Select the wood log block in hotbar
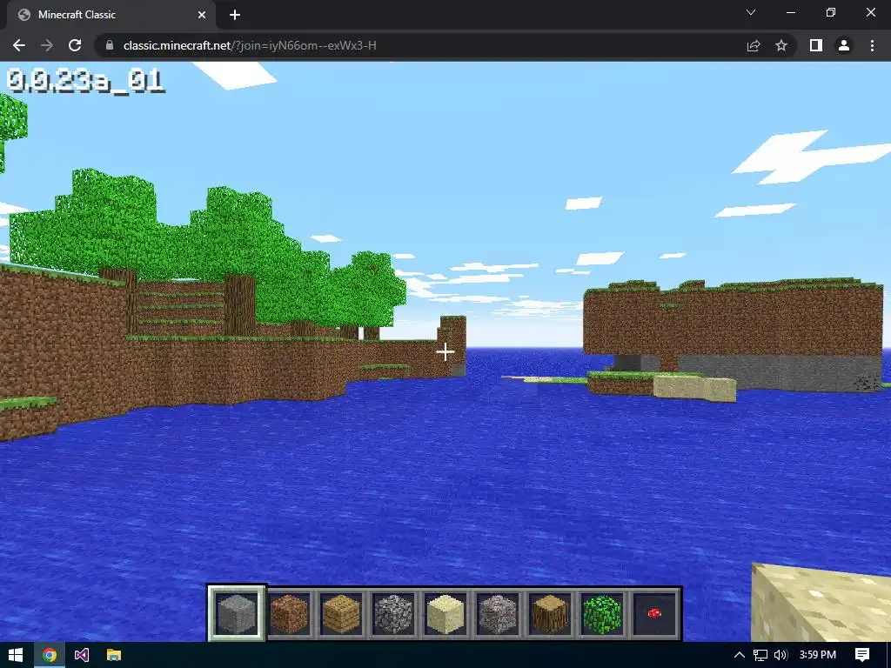The width and height of the screenshot is (891, 668). [x=550, y=613]
